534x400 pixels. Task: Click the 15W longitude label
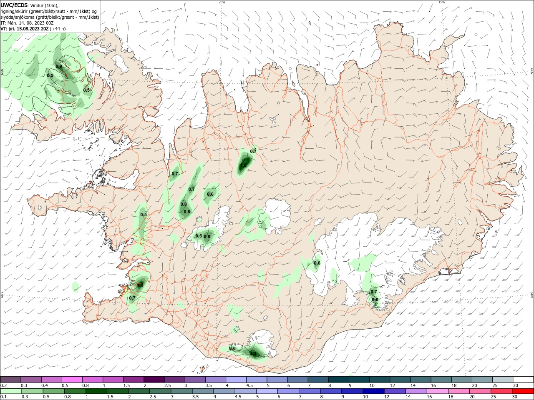(x=442, y=2)
